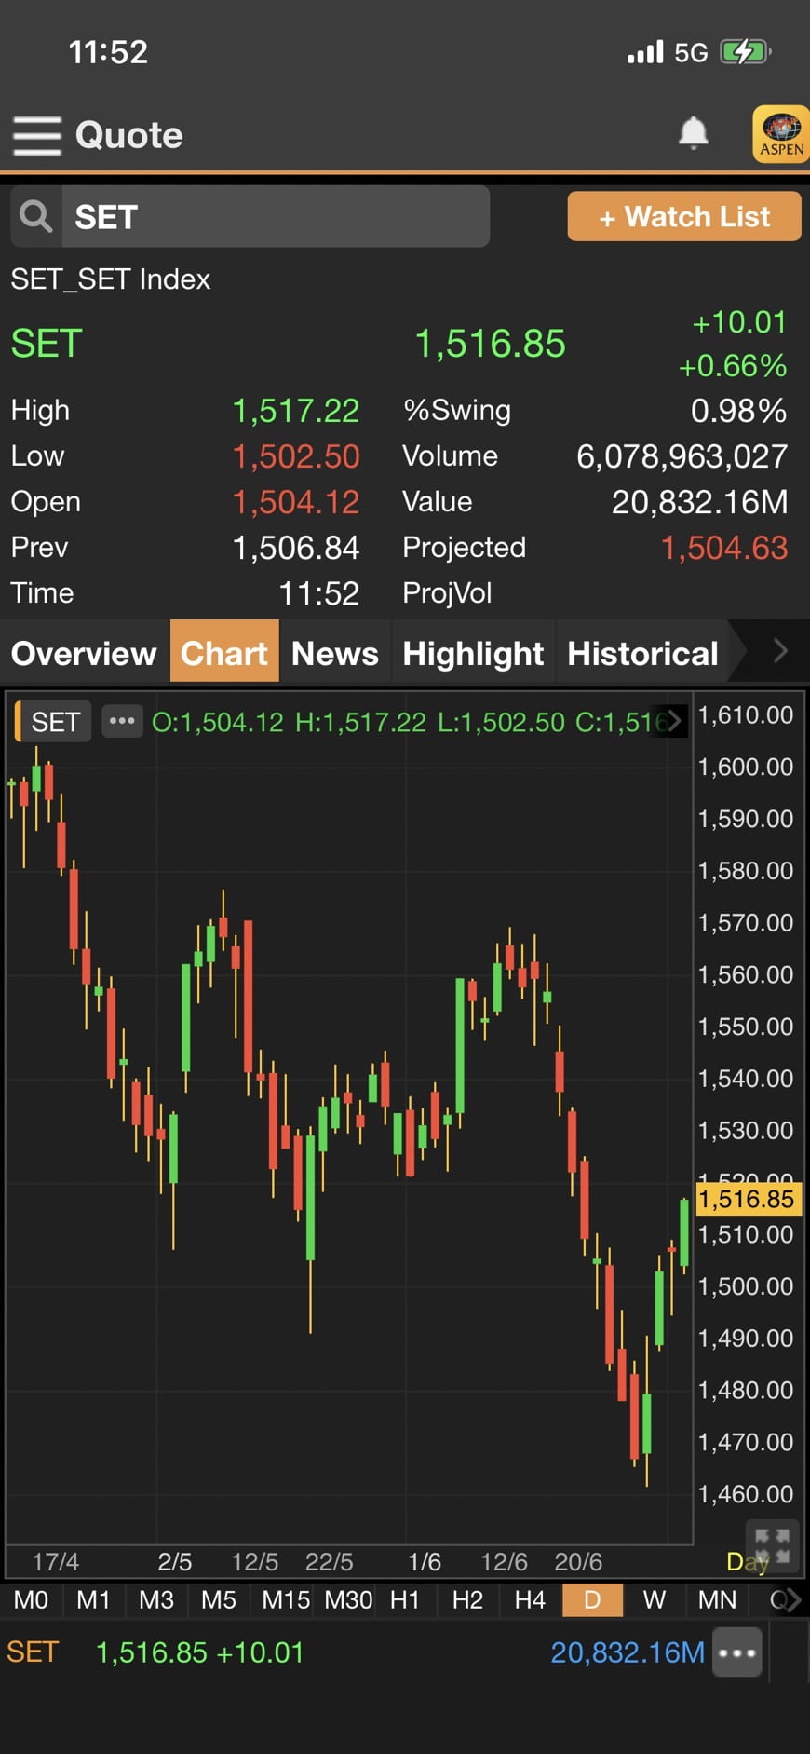The height and width of the screenshot is (1754, 810).
Task: Tap the 1,516.85 price marker on axis
Action: click(747, 1199)
